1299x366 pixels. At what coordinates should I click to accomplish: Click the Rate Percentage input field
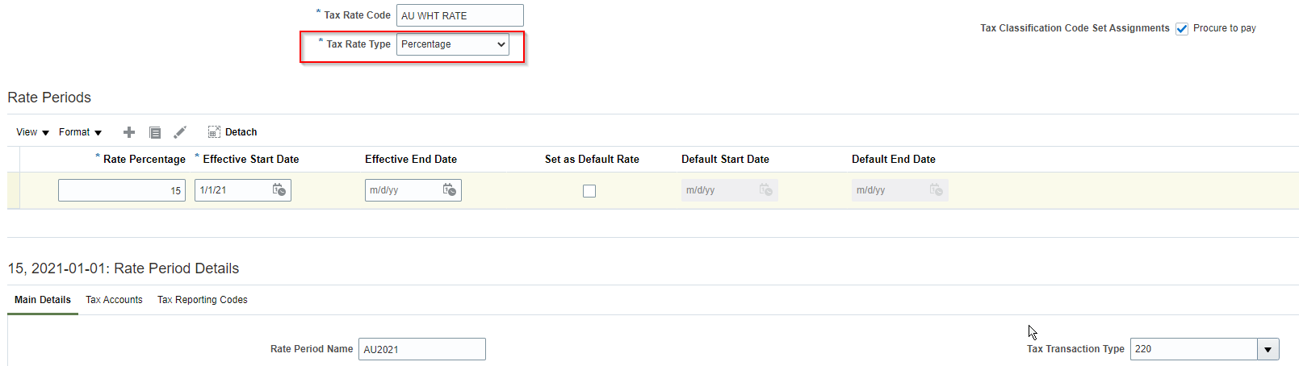coord(121,190)
